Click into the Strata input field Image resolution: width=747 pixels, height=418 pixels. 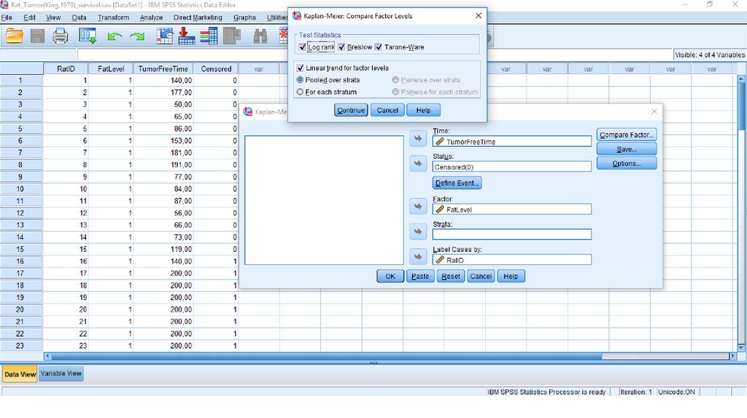point(511,234)
